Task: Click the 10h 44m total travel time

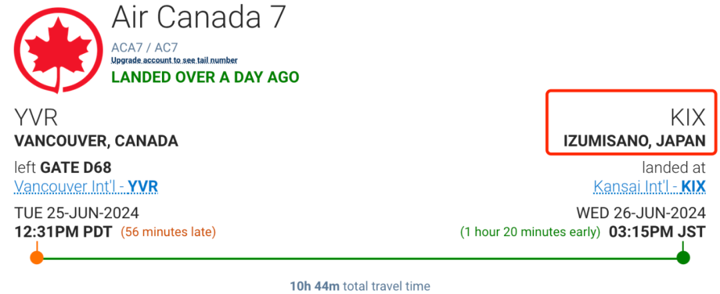Action: pyautogui.click(x=360, y=287)
